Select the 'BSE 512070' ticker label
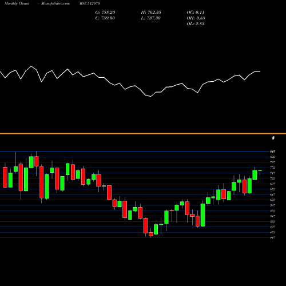The width and height of the screenshot is (286, 286). point(90,3)
